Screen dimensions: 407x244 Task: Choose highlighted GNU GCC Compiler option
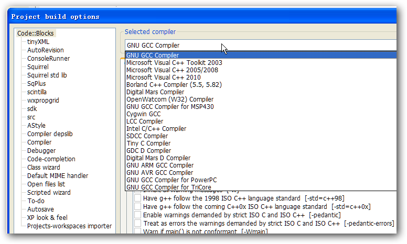point(261,55)
